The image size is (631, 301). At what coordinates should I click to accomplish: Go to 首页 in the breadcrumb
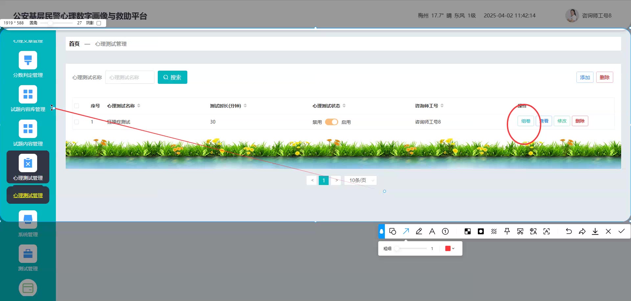[74, 44]
